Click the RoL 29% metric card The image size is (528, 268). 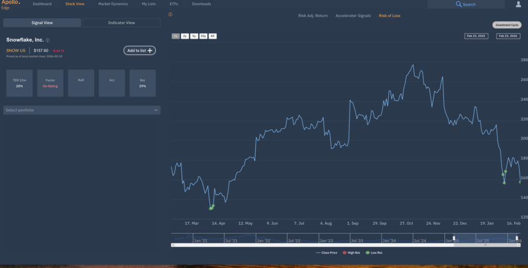tap(142, 83)
